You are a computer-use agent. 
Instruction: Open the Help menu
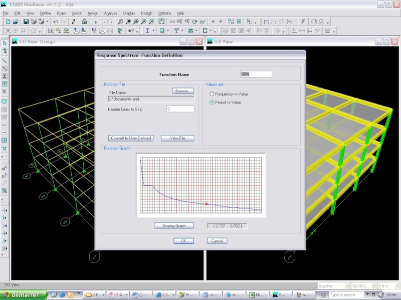click(x=180, y=13)
